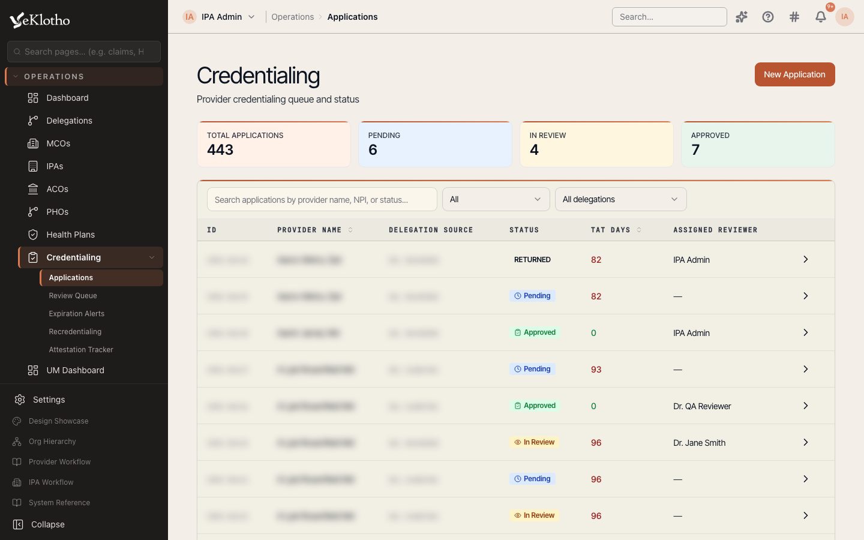Screen dimensions: 864x540
Task: Open the AI sparkle assistant icon
Action: pyautogui.click(x=742, y=17)
